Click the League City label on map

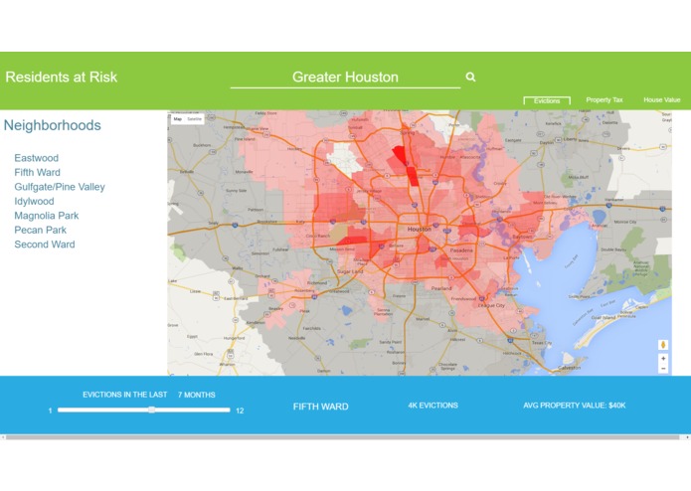click(491, 305)
